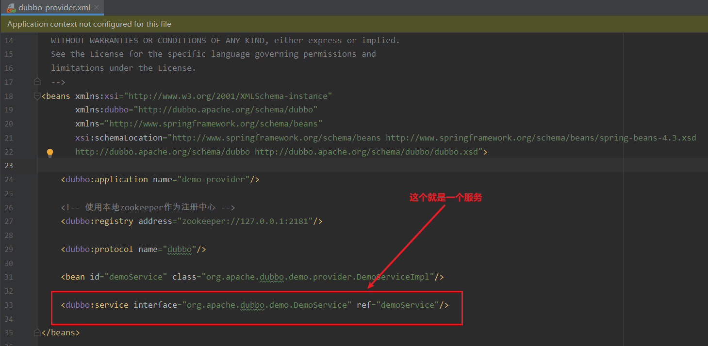Click 'WITHOUT WARRANTIES OR CONDITIONS' comment line
The width and height of the screenshot is (708, 346).
pos(226,40)
